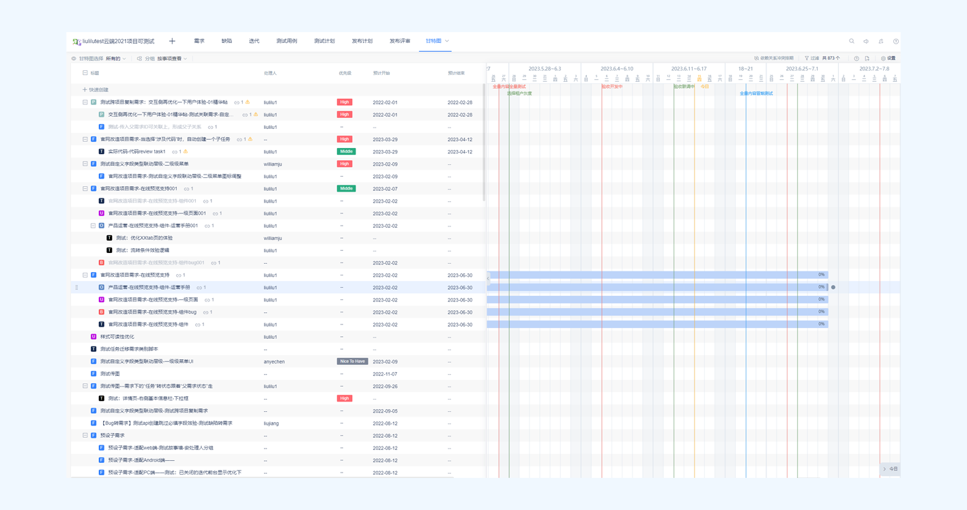Click the anyechen assignee cell

(274, 361)
